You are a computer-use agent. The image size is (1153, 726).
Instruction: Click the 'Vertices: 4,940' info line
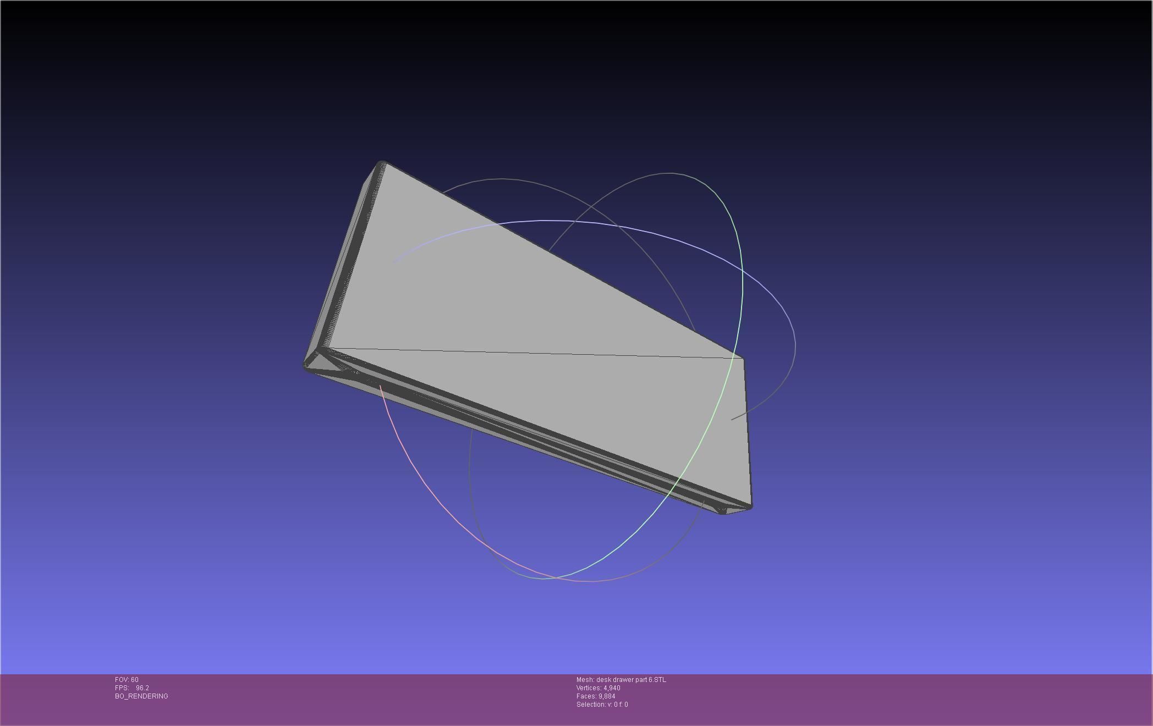point(599,688)
